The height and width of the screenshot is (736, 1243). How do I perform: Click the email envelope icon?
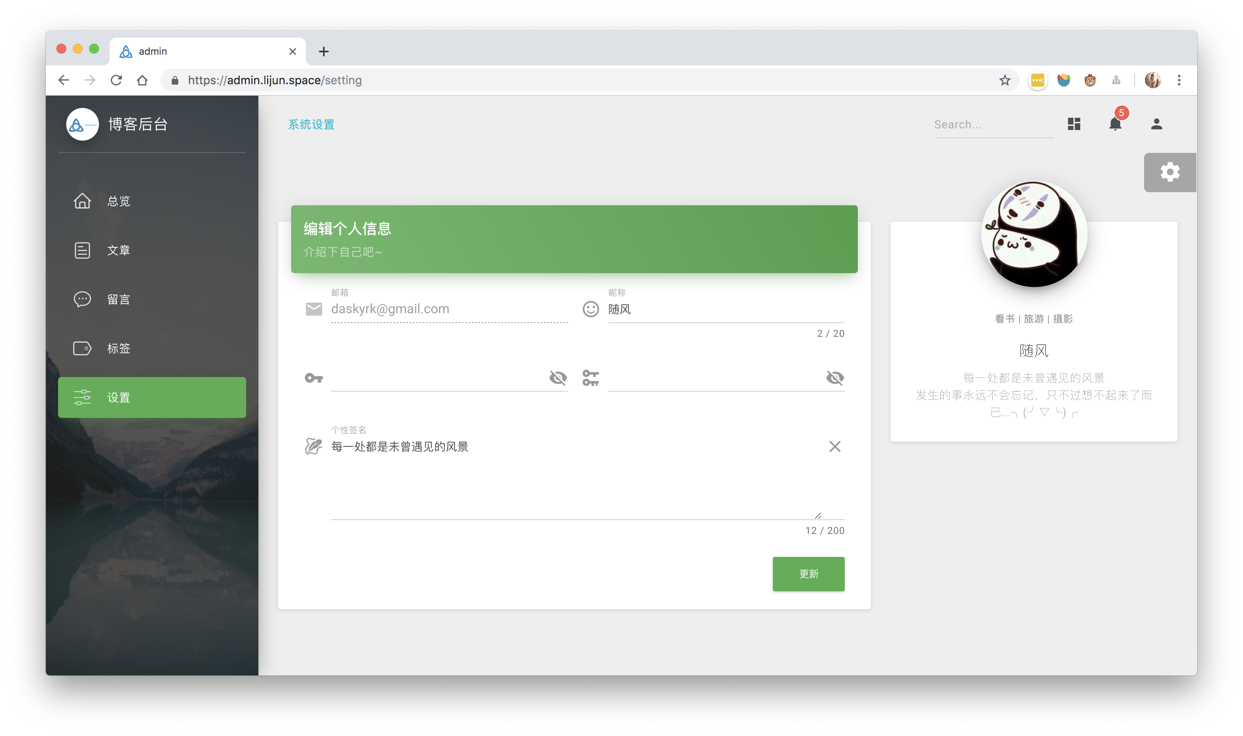pyautogui.click(x=314, y=309)
